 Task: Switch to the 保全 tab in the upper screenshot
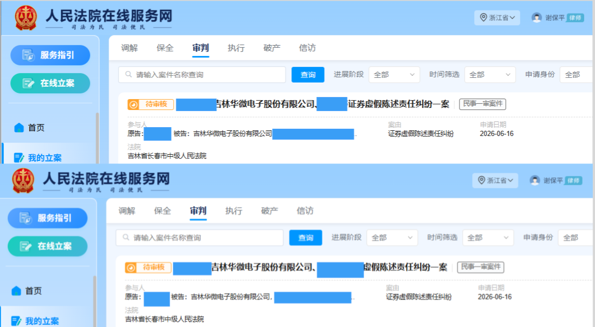tap(165, 48)
